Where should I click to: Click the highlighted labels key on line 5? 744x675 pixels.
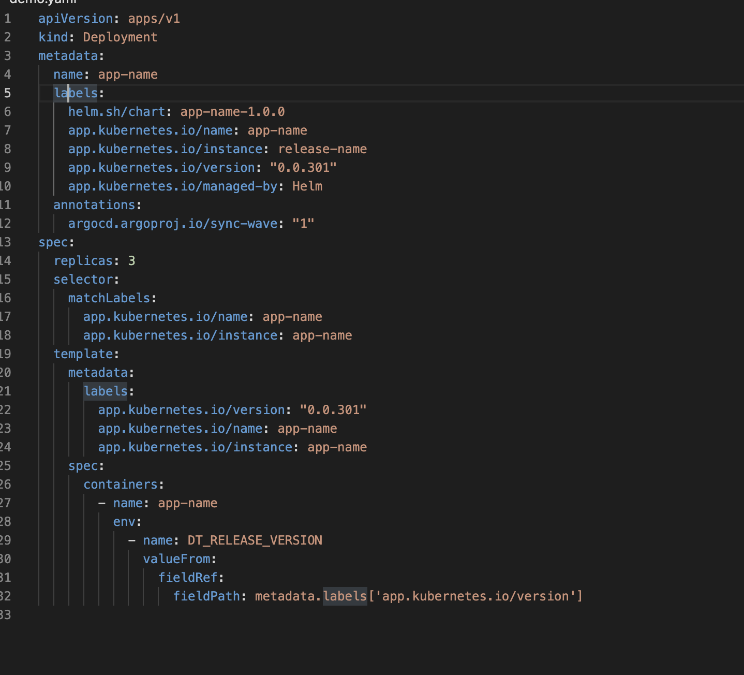click(75, 93)
